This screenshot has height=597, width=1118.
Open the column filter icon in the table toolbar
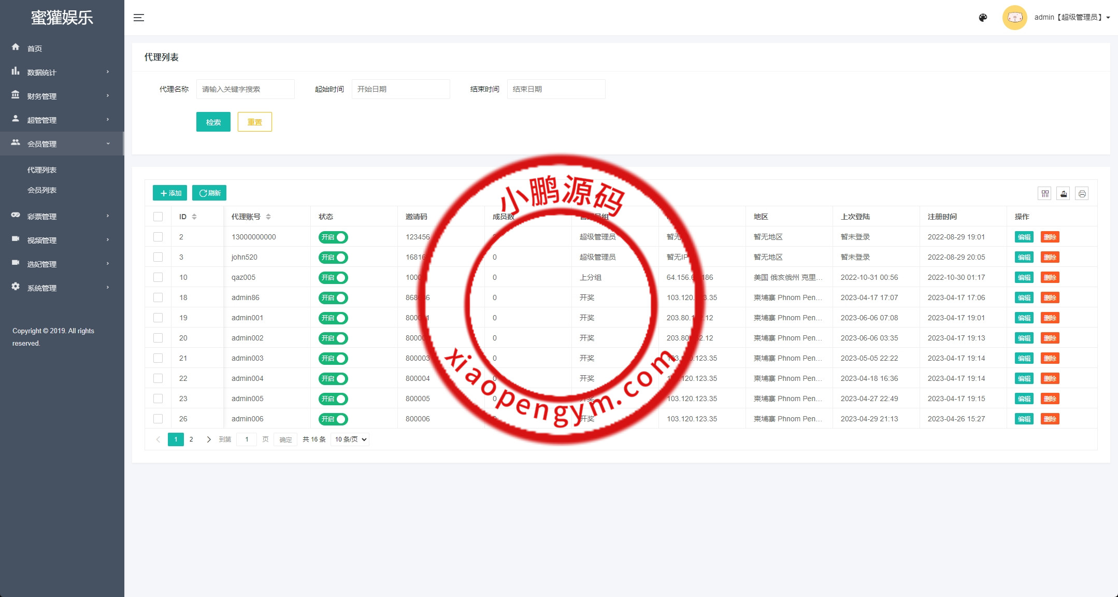pyautogui.click(x=1045, y=194)
